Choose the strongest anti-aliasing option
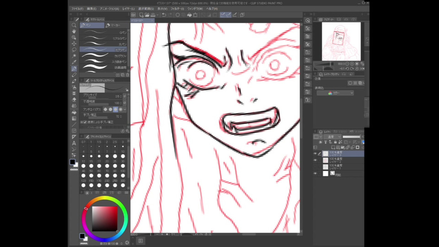Viewport: 439px width, 247px height. 121,109
